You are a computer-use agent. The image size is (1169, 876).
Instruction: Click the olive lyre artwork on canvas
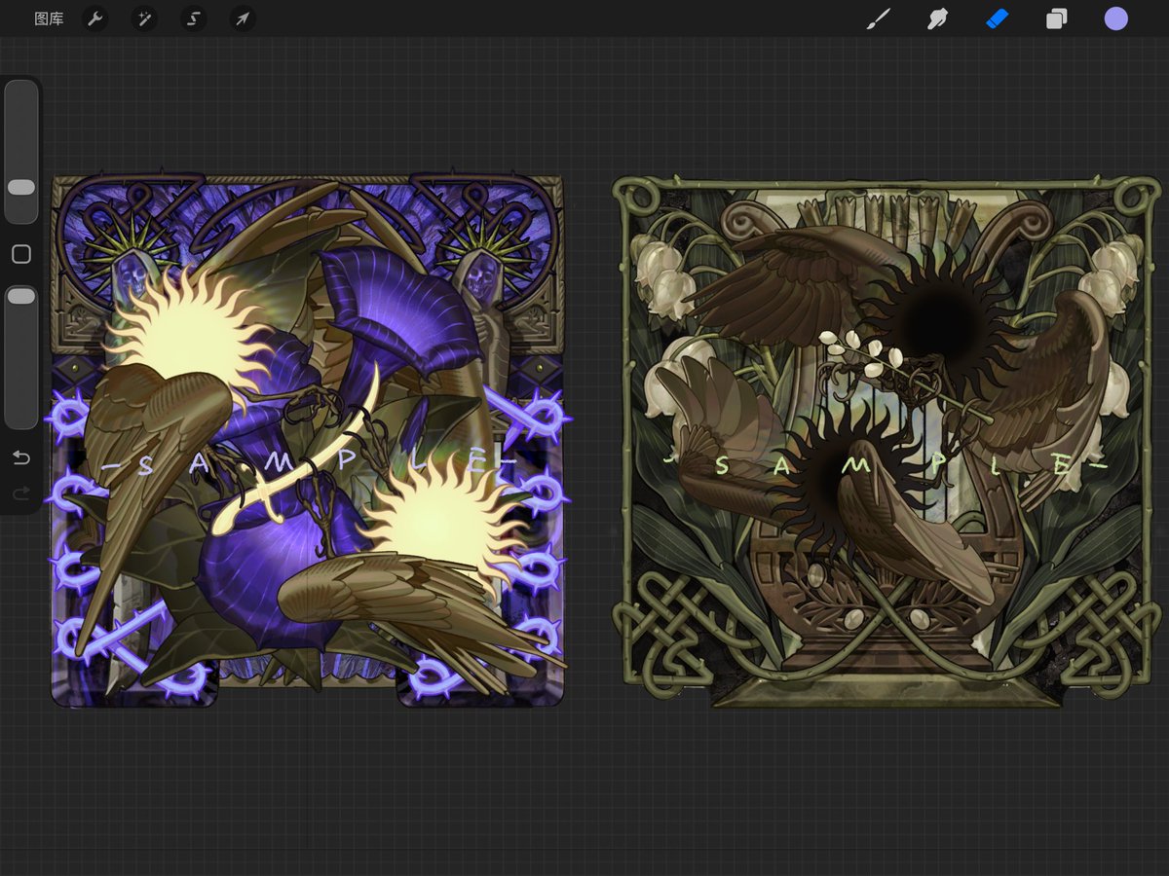[886, 442]
